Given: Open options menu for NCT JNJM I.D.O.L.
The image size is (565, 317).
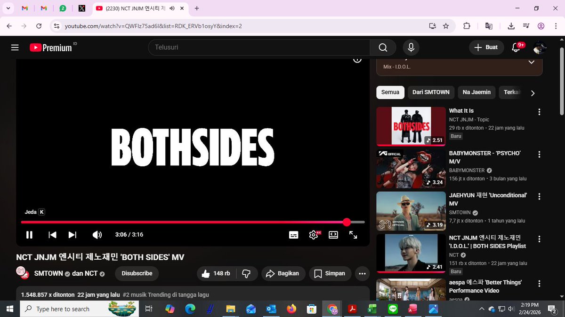Looking at the screenshot, I should coord(540,239).
